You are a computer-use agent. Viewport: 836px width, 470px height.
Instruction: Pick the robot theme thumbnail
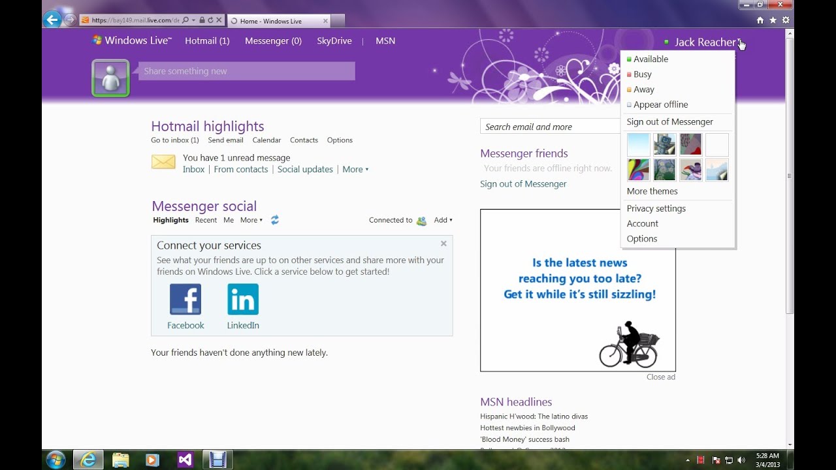[665, 144]
